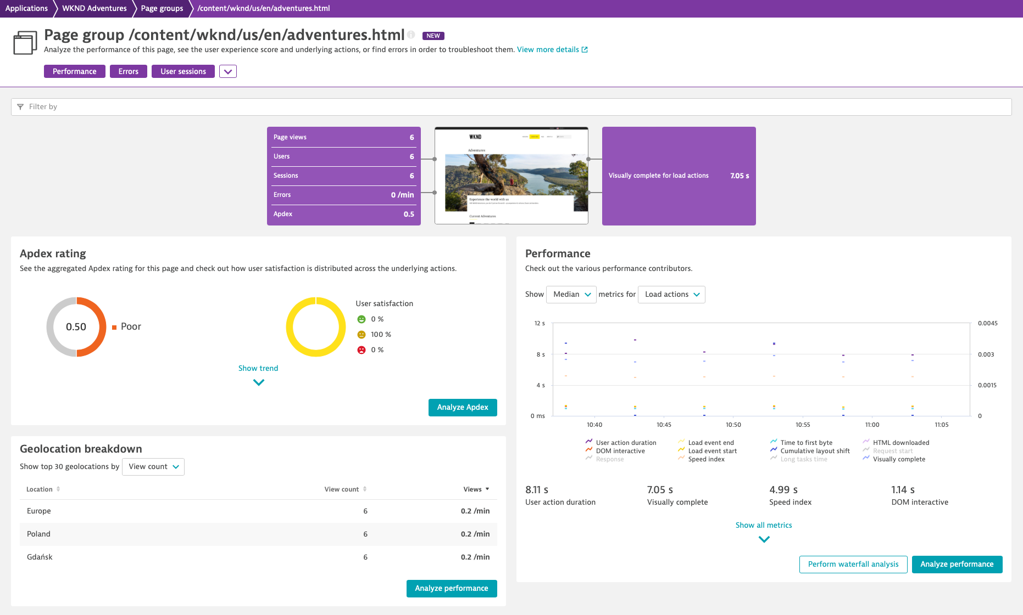
Task: Open the Median metrics dropdown
Action: (571, 294)
